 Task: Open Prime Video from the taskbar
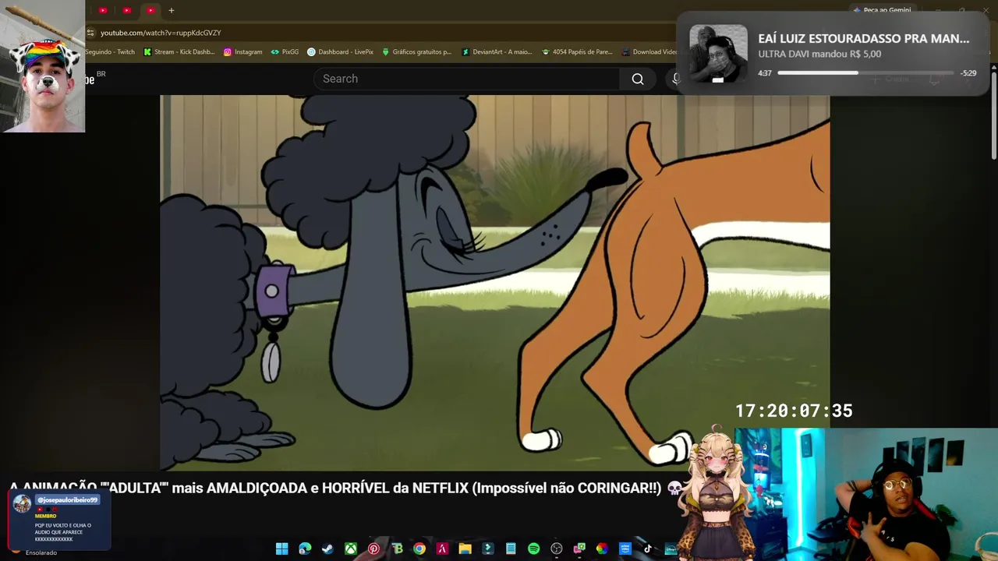[625, 549]
